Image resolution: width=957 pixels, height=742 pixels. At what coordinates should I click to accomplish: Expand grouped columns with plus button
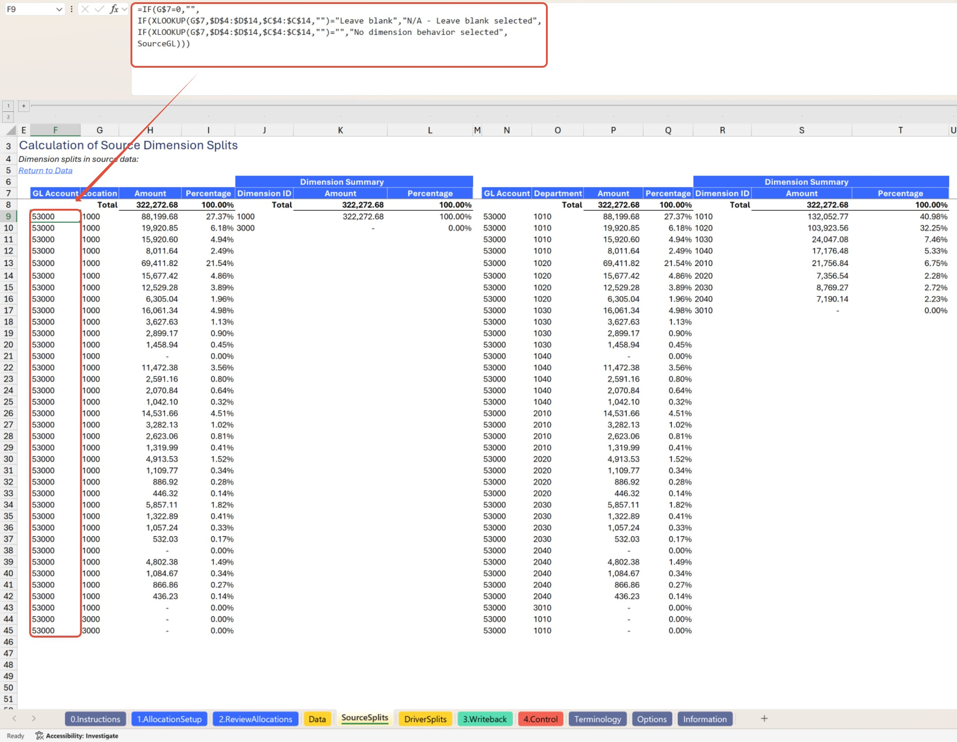(23, 106)
